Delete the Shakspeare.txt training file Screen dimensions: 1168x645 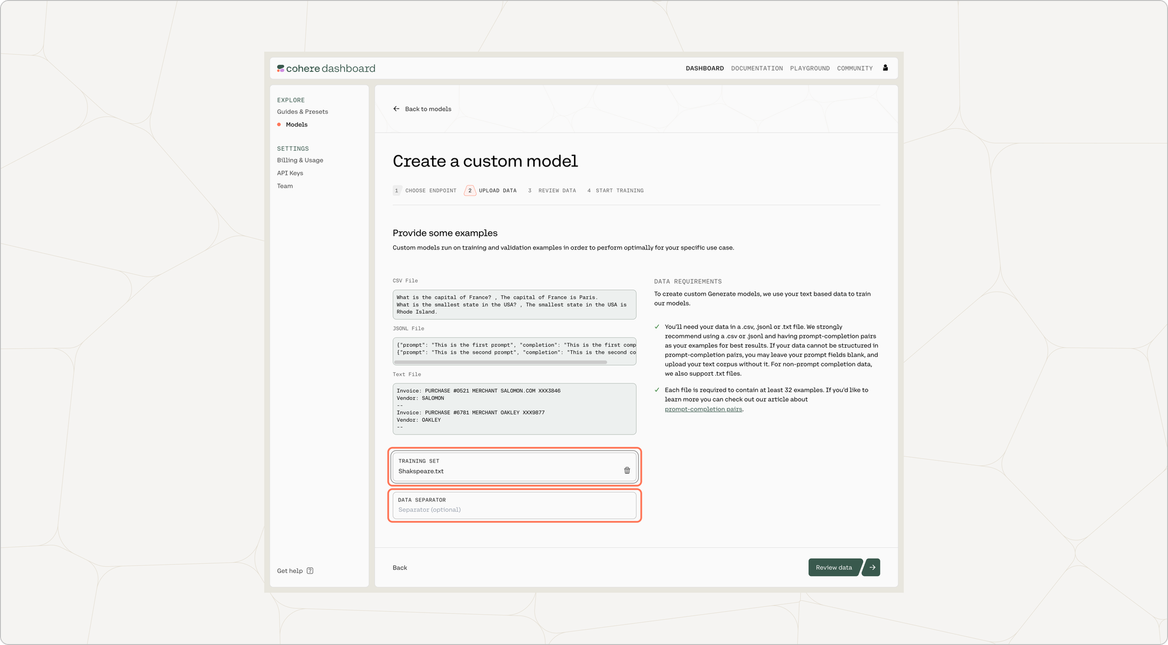click(x=627, y=470)
